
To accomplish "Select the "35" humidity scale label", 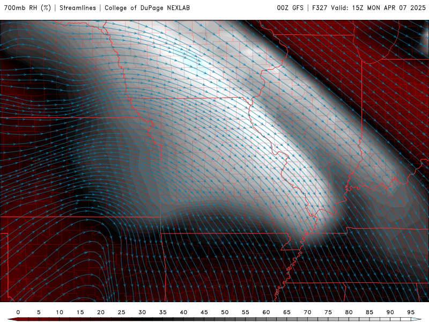I will (163, 312).
